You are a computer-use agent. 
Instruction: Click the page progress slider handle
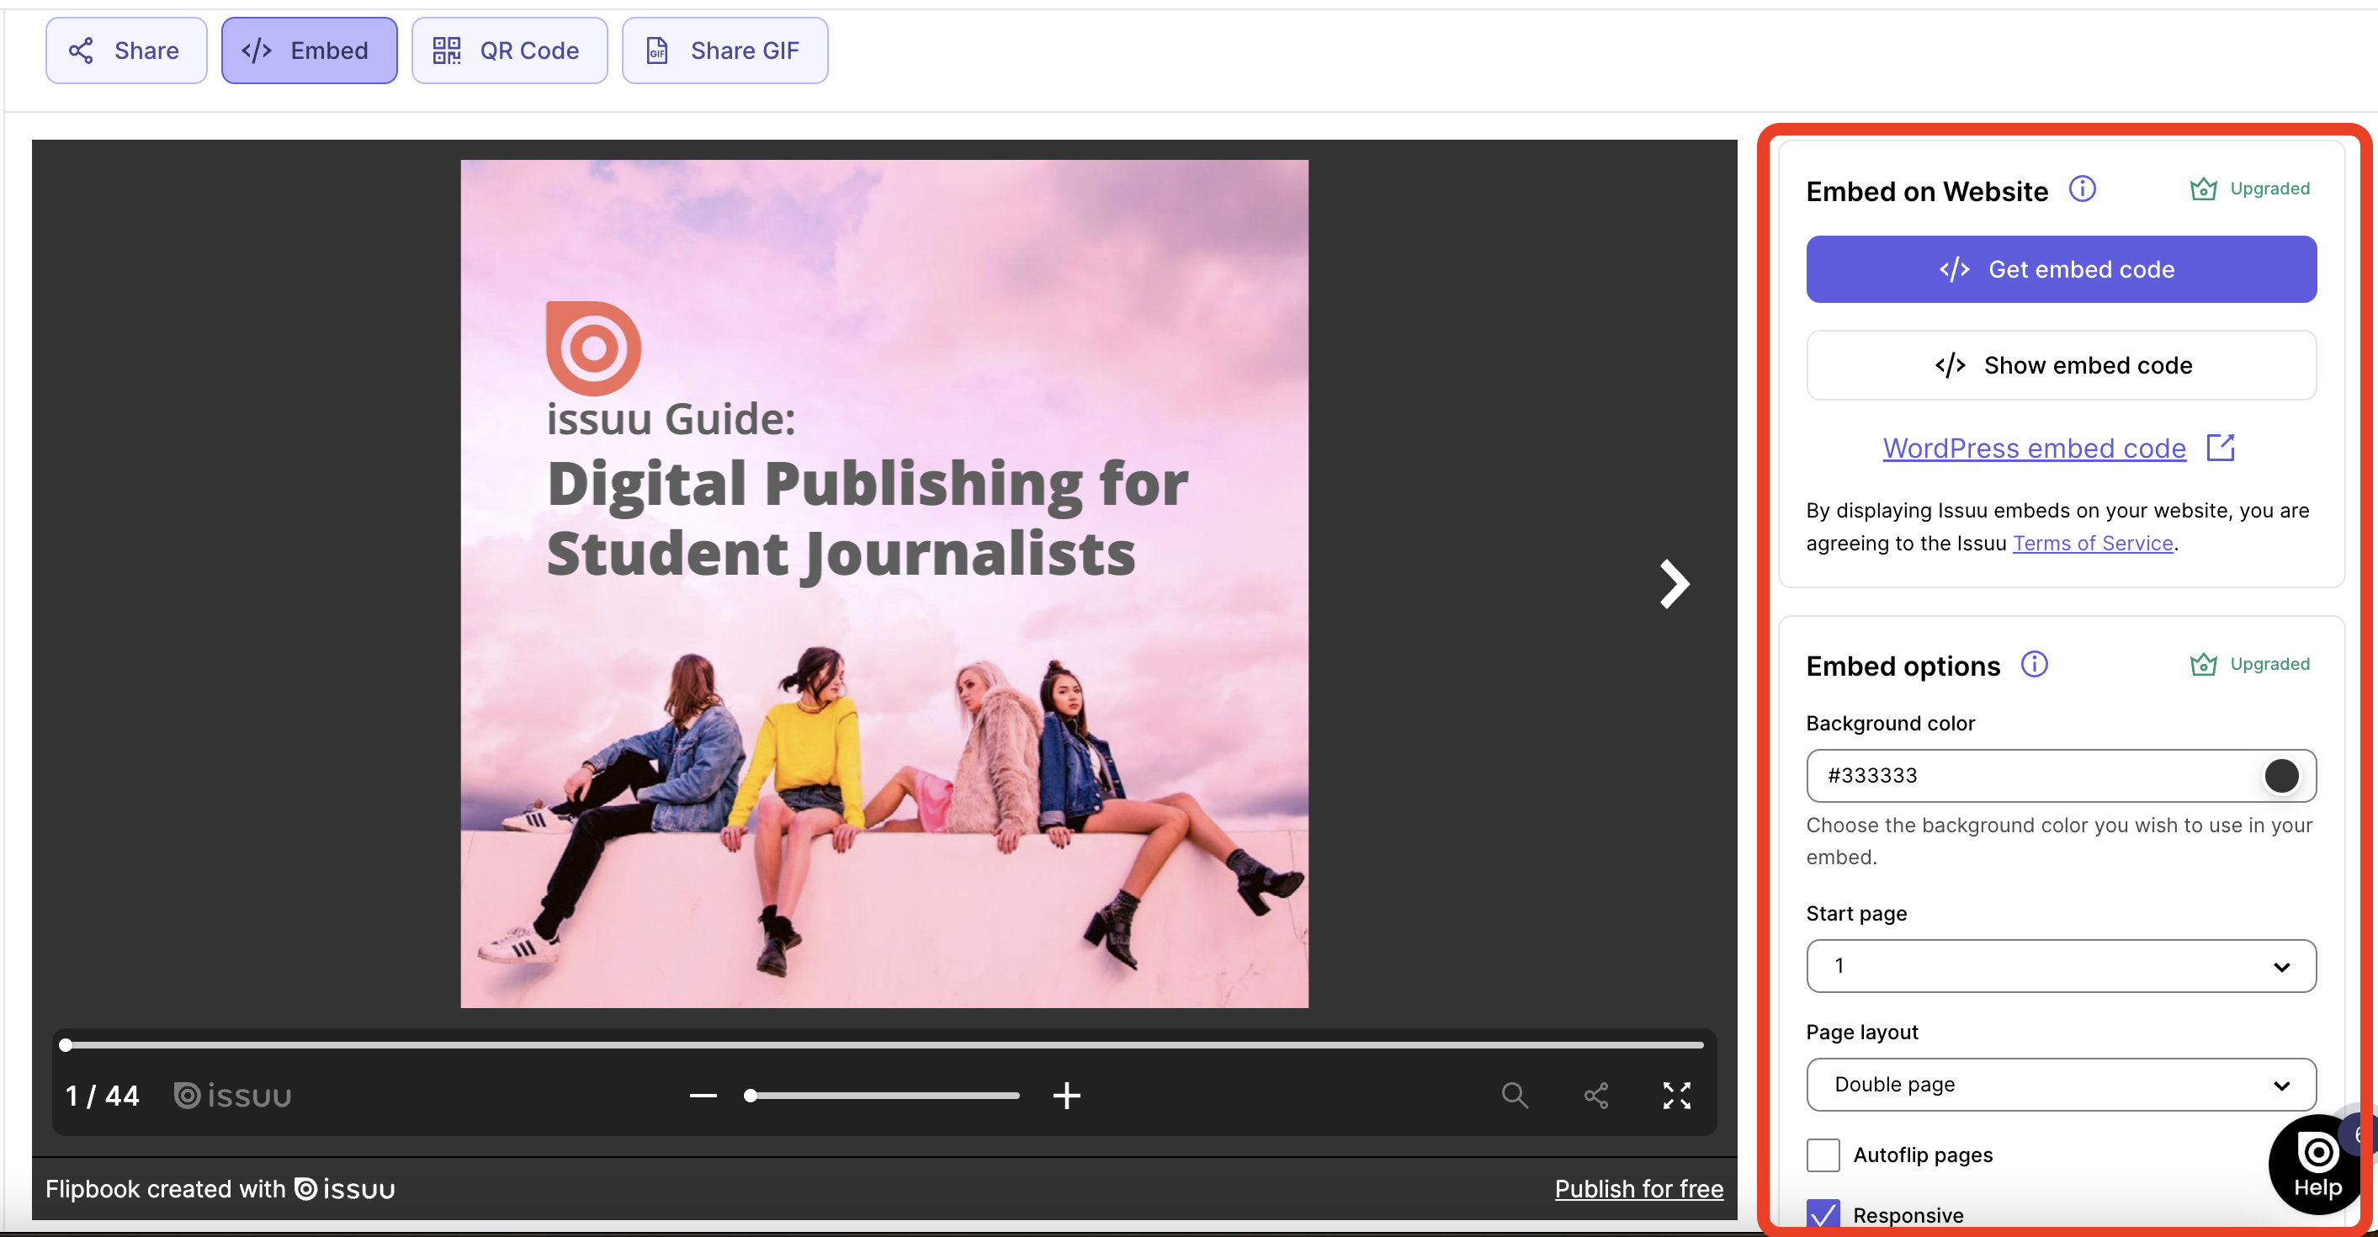point(66,1045)
